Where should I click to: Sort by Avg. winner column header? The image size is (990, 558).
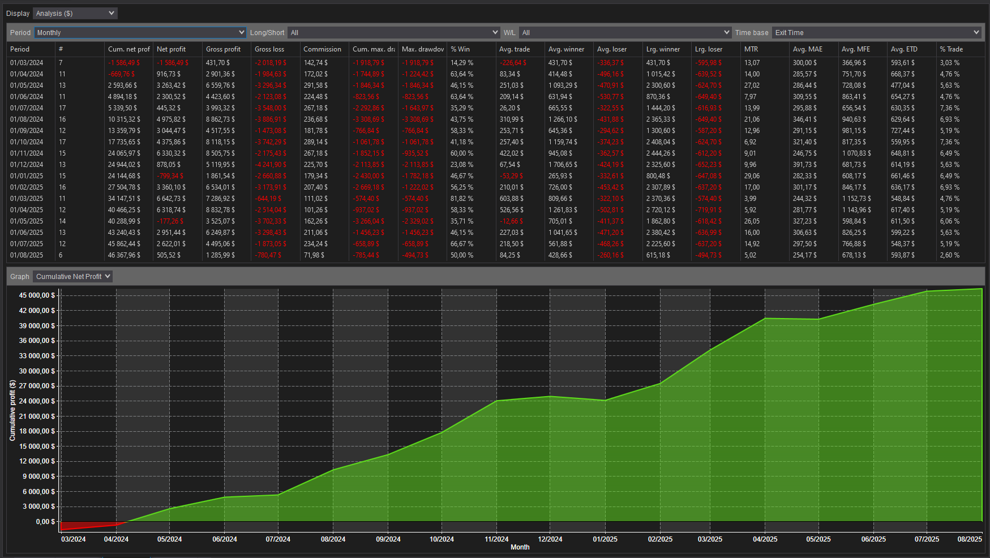[569, 49]
